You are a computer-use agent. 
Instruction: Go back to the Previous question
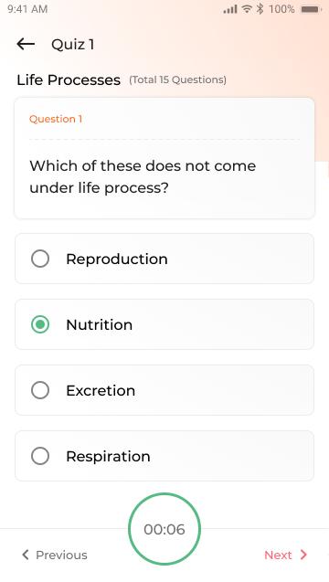tap(54, 555)
